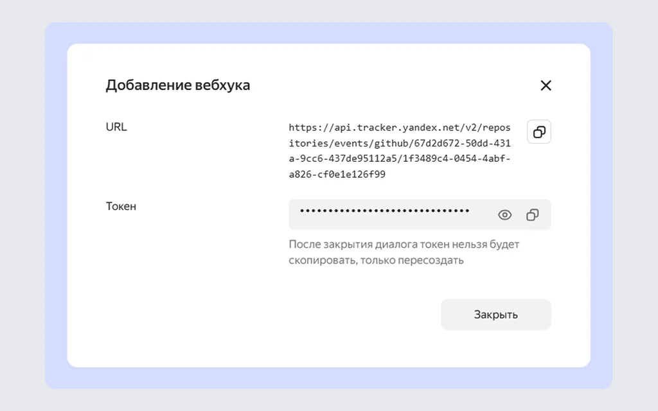Click the Токен label
This screenshot has height=411, width=658.
[x=121, y=206]
